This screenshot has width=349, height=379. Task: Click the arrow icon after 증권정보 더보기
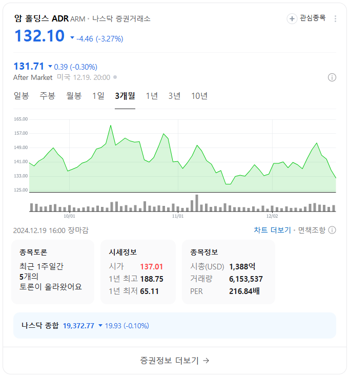[206, 361]
